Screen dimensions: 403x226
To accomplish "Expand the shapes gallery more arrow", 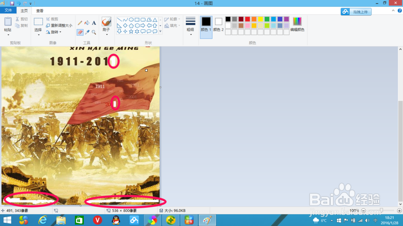I will pos(160,31).
